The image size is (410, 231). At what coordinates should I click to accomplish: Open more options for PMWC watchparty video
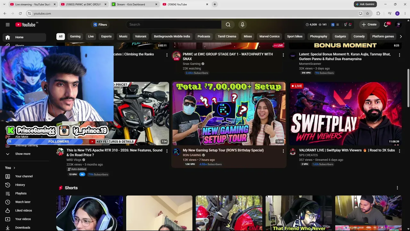pyautogui.click(x=283, y=55)
